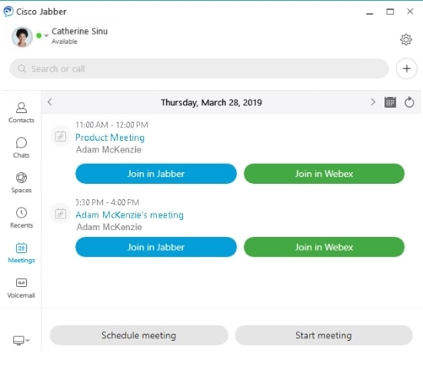This screenshot has width=423, height=373.
Task: Open the calendar date picker icon
Action: (x=390, y=102)
